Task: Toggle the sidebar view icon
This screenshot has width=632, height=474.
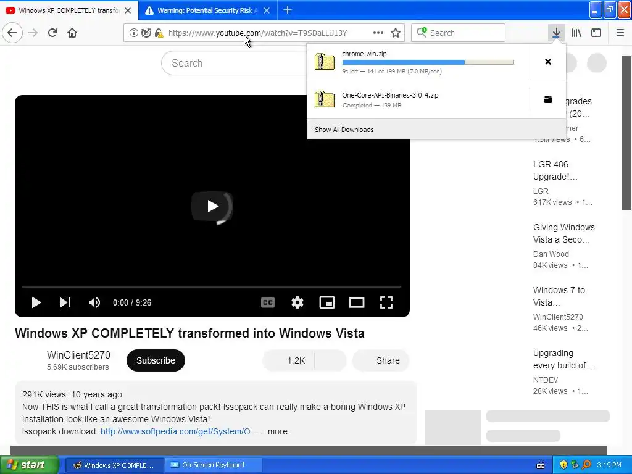Action: (x=596, y=33)
